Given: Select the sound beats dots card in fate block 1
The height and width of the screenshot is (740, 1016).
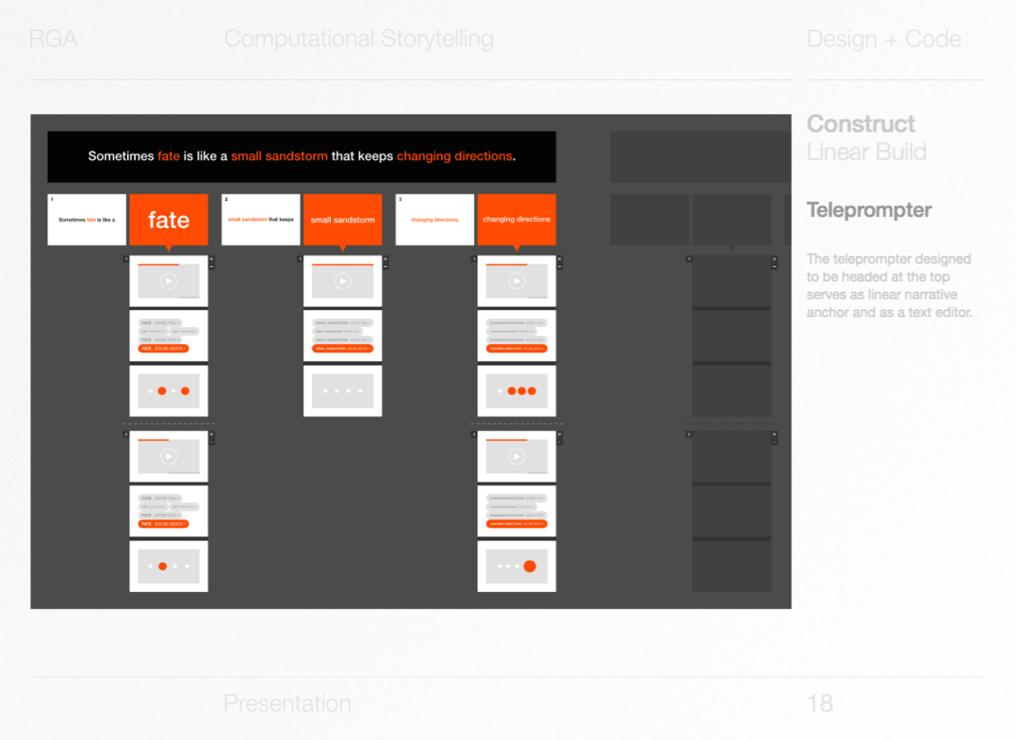Looking at the screenshot, I should (x=169, y=390).
